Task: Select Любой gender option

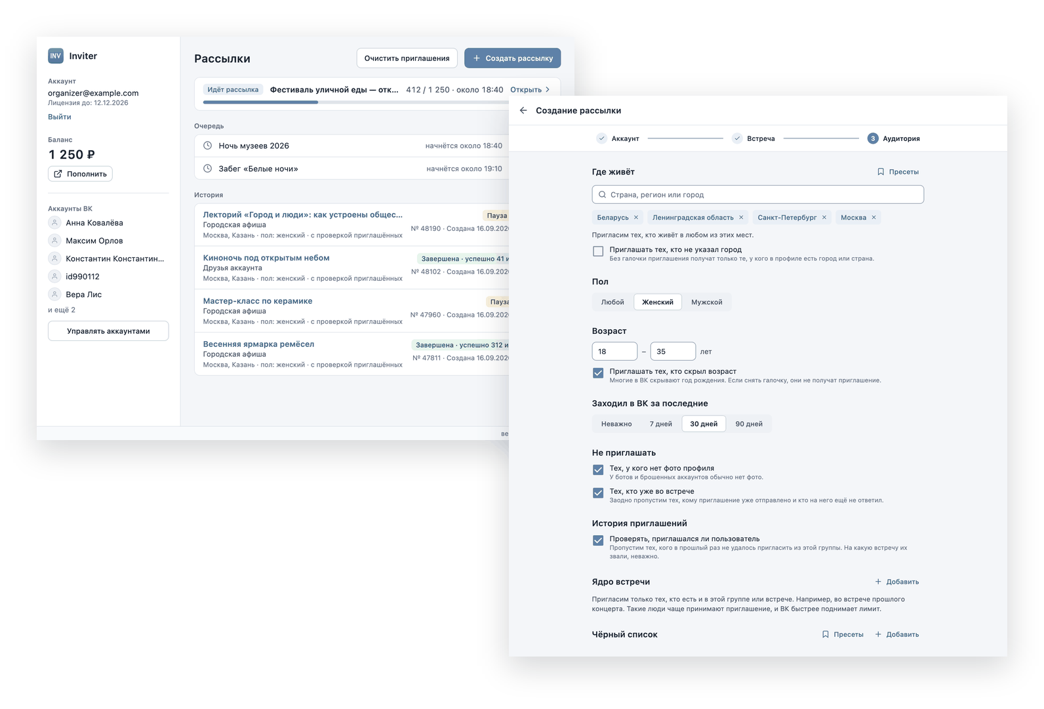Action: (x=612, y=302)
